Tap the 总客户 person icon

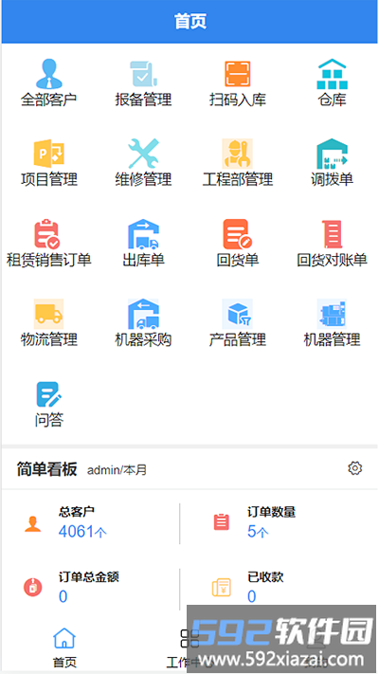tap(32, 523)
